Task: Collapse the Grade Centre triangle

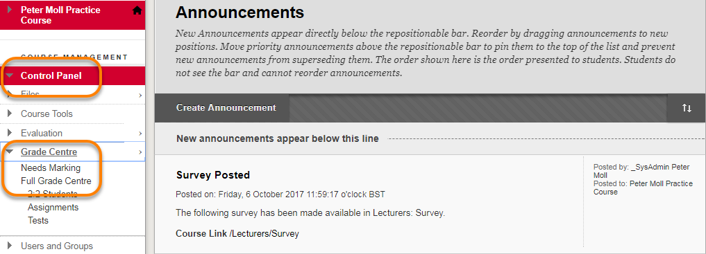Action: [10, 152]
